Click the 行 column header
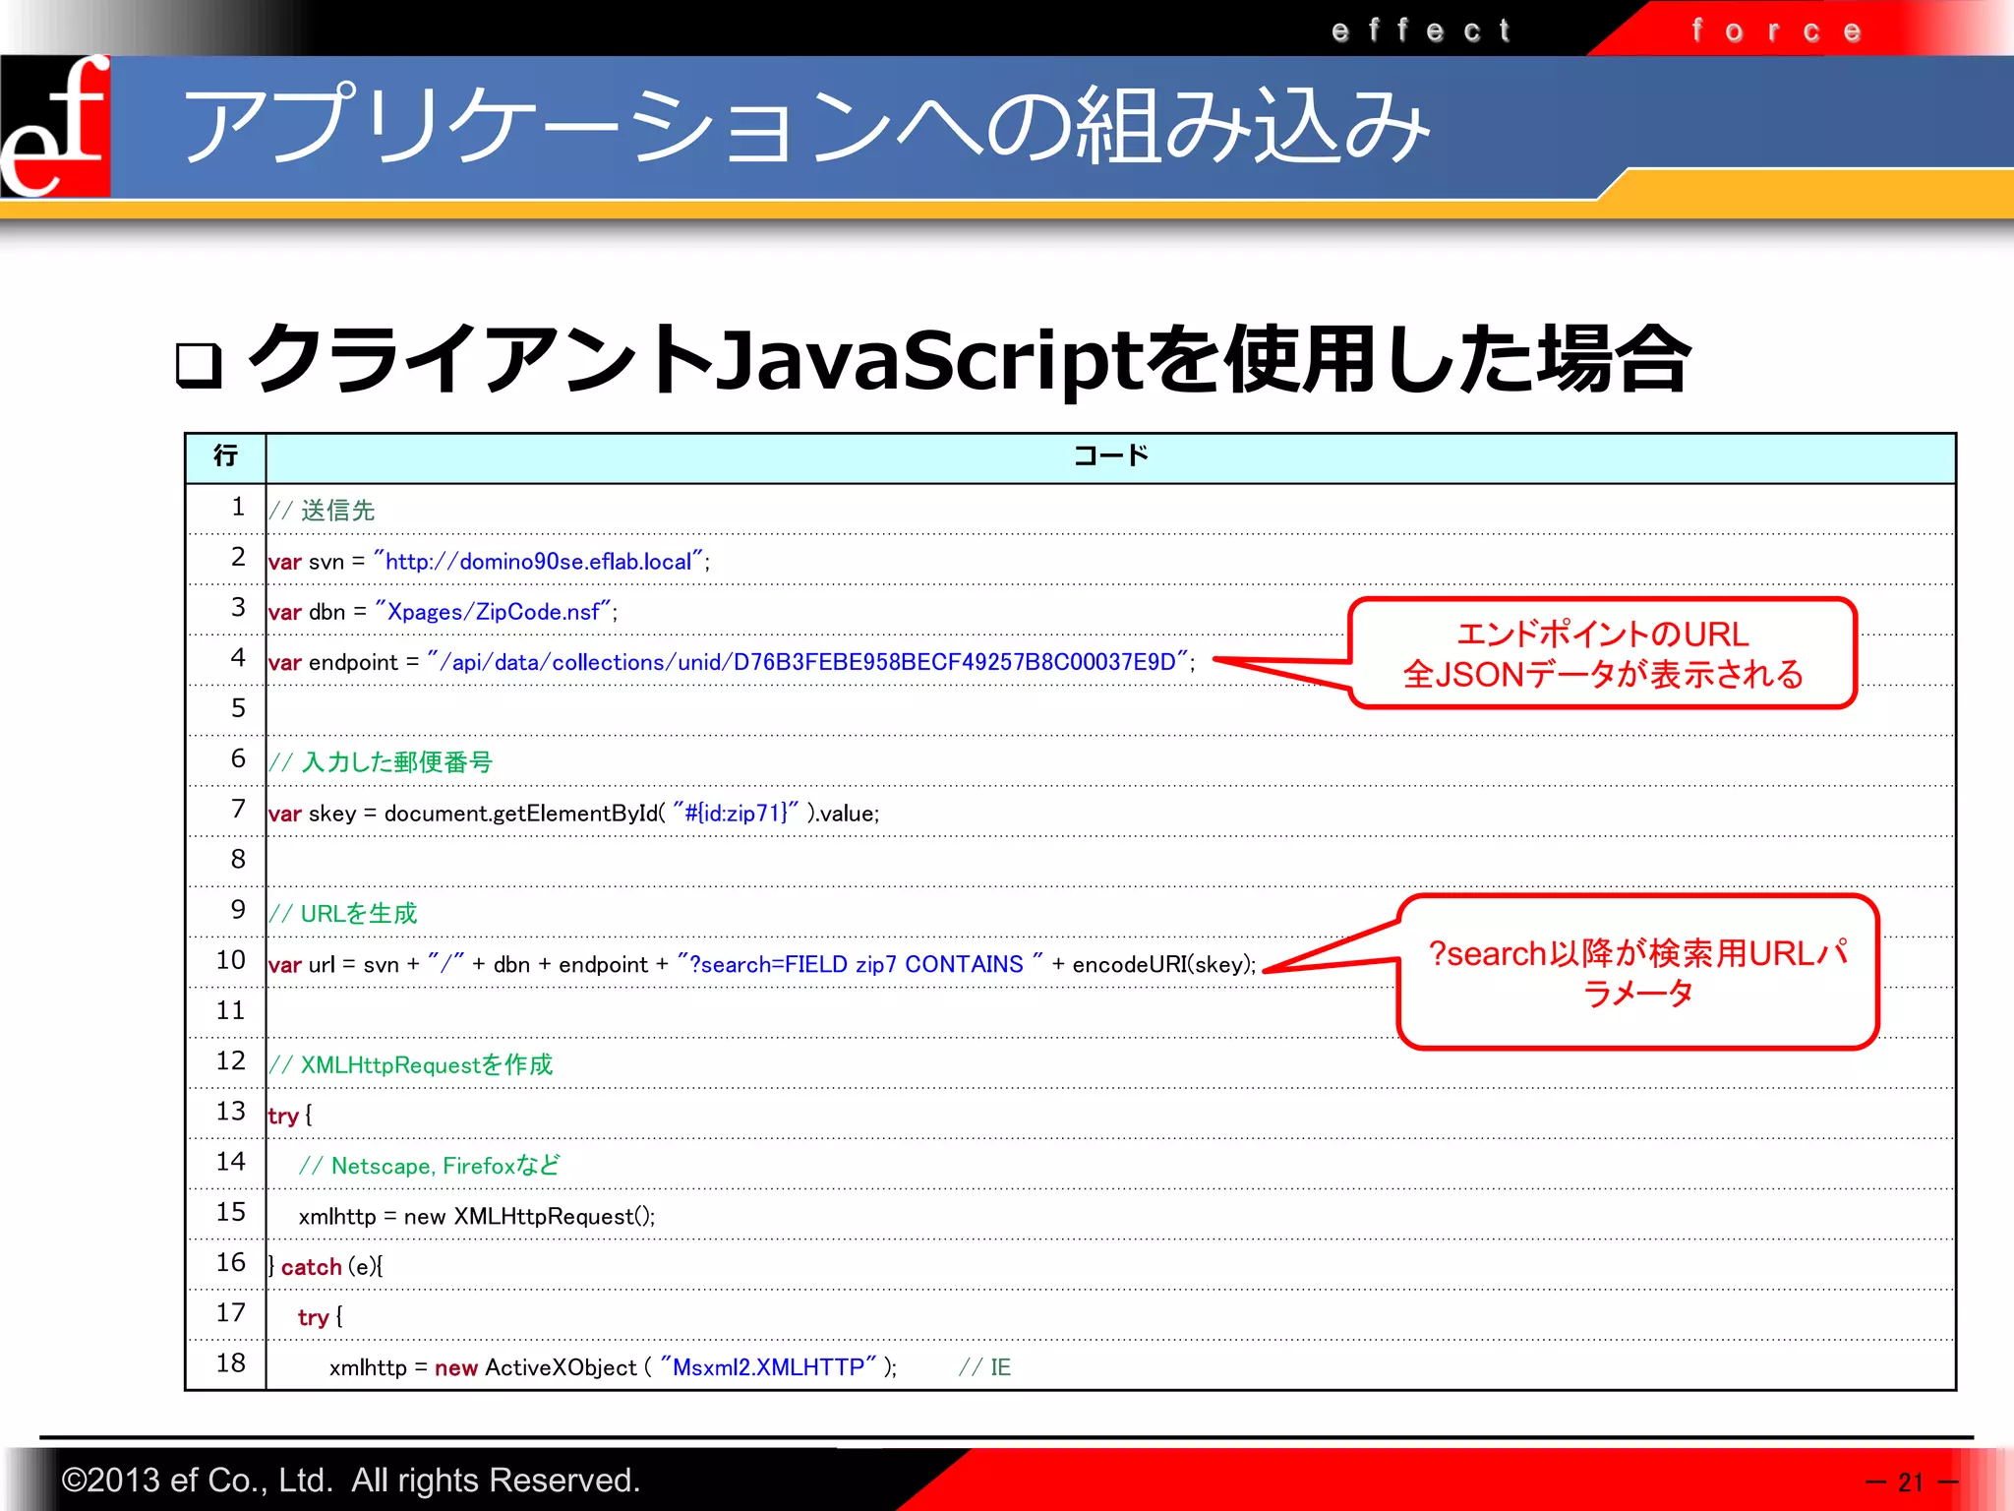 click(x=225, y=456)
